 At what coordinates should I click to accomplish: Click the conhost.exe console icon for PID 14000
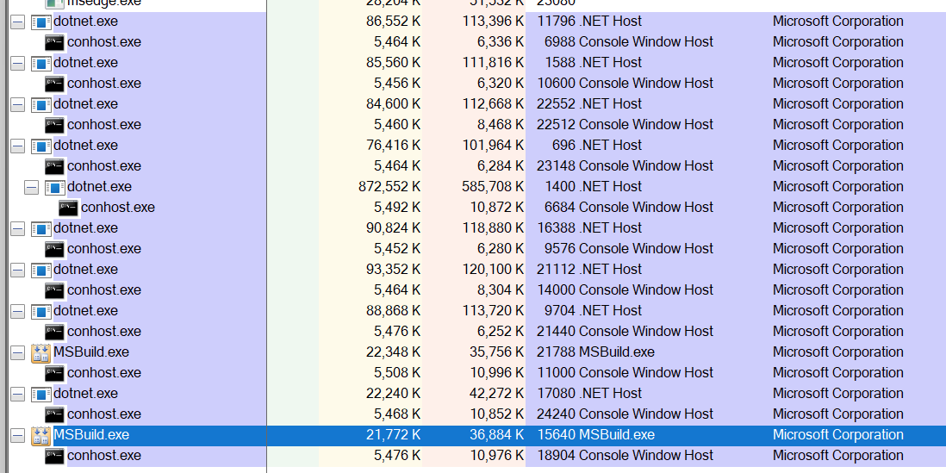(55, 290)
